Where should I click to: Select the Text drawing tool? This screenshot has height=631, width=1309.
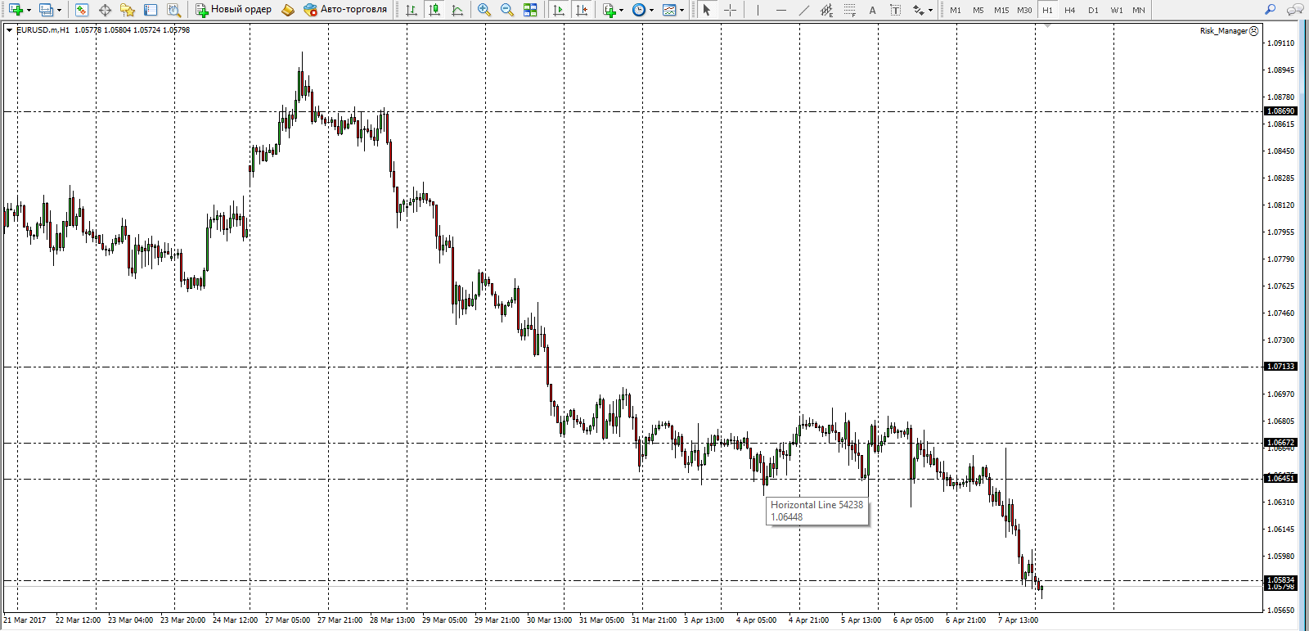(x=872, y=10)
